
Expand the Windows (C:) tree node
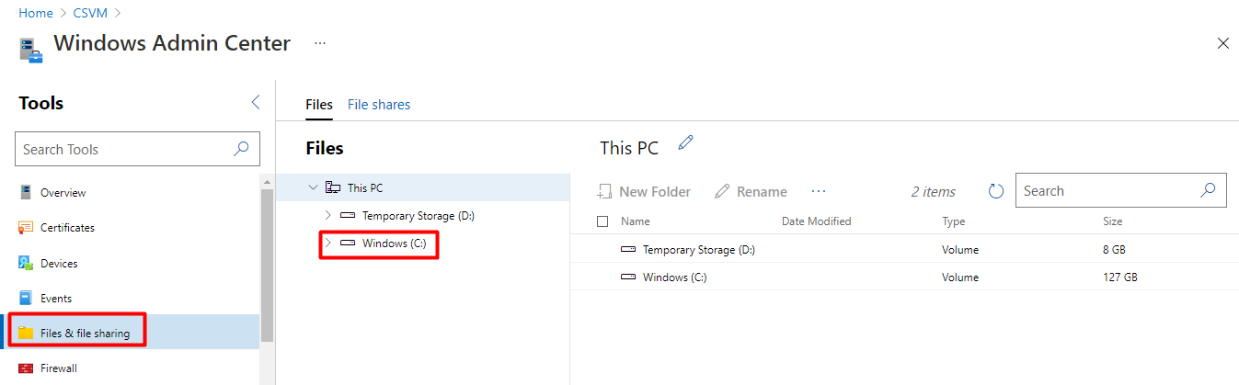coord(328,243)
